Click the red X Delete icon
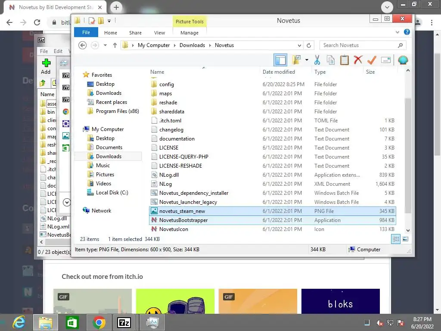The width and height of the screenshot is (441, 331). (x=358, y=60)
